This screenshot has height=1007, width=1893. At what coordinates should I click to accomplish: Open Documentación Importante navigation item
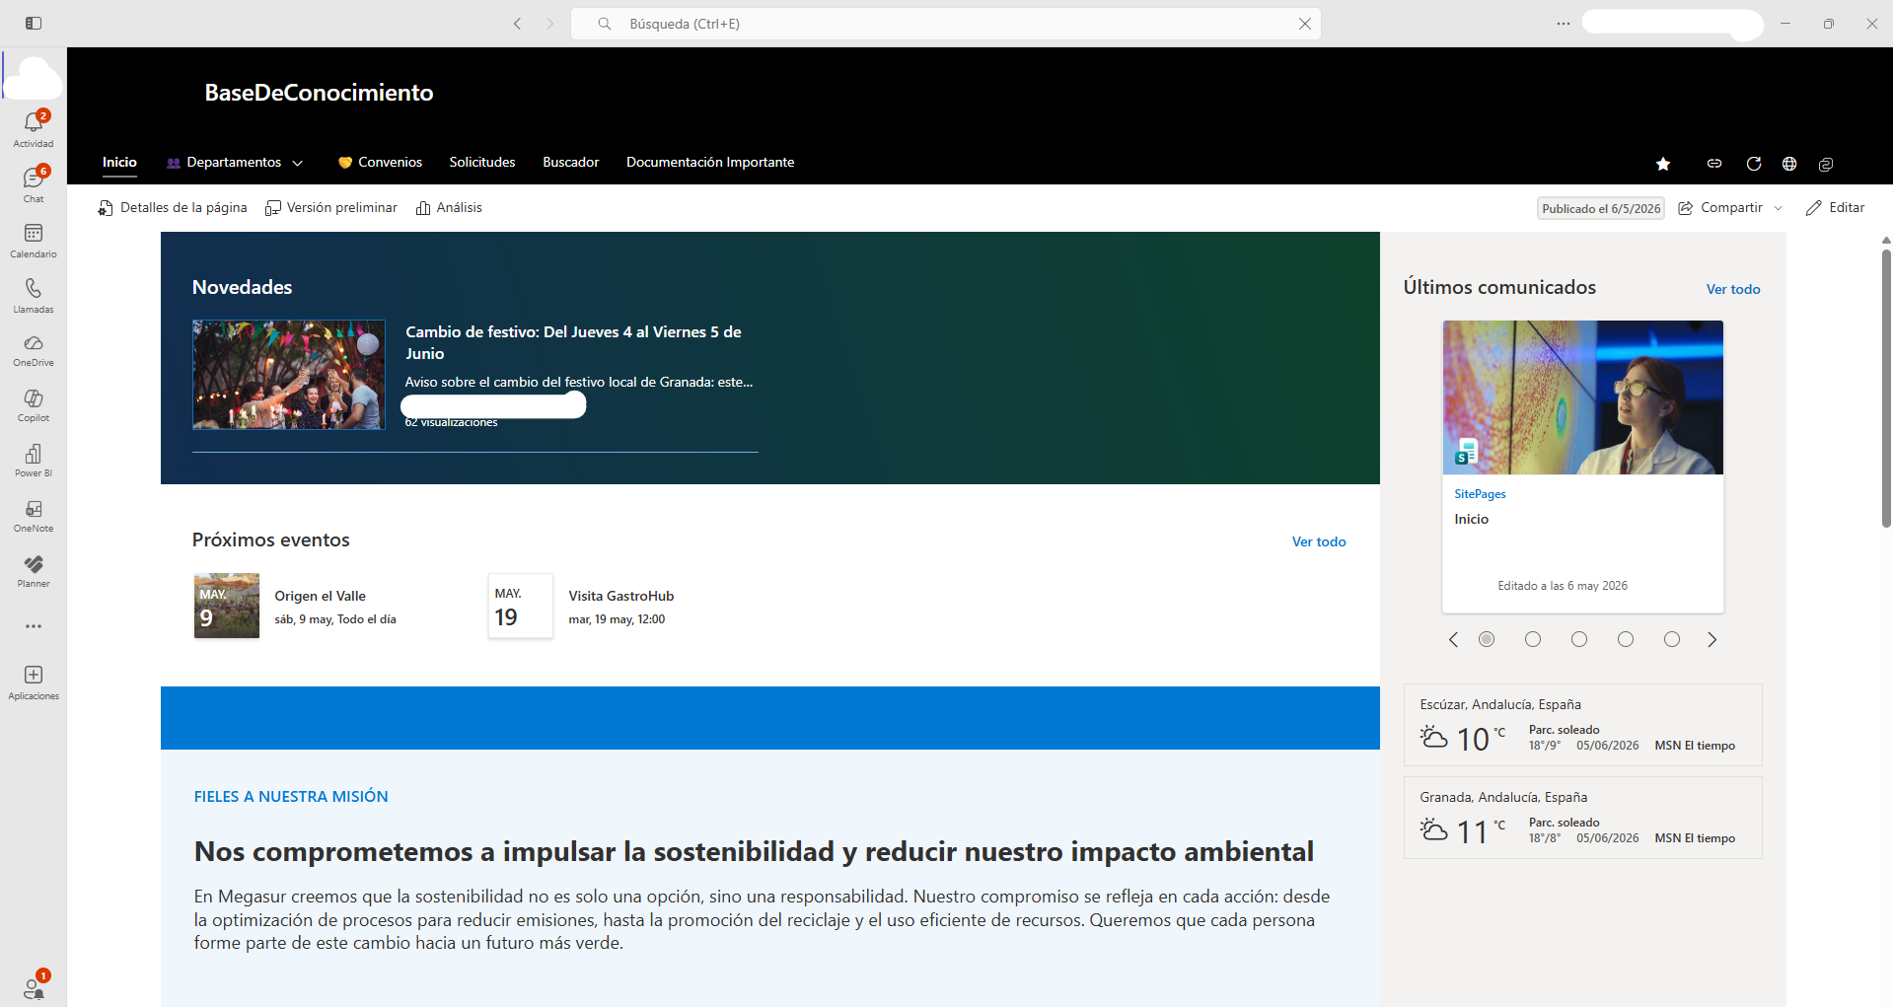(710, 163)
